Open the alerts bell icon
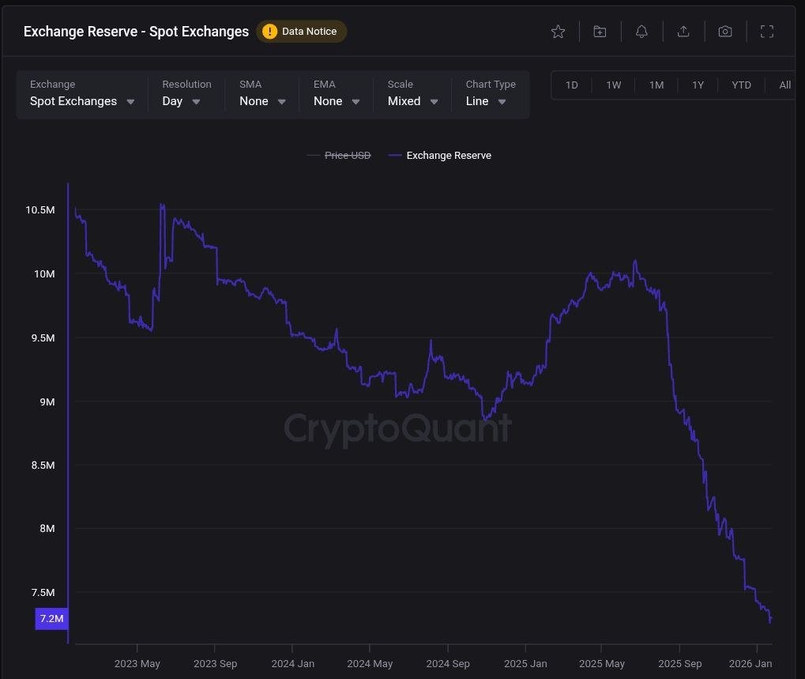805x679 pixels. pyautogui.click(x=641, y=32)
